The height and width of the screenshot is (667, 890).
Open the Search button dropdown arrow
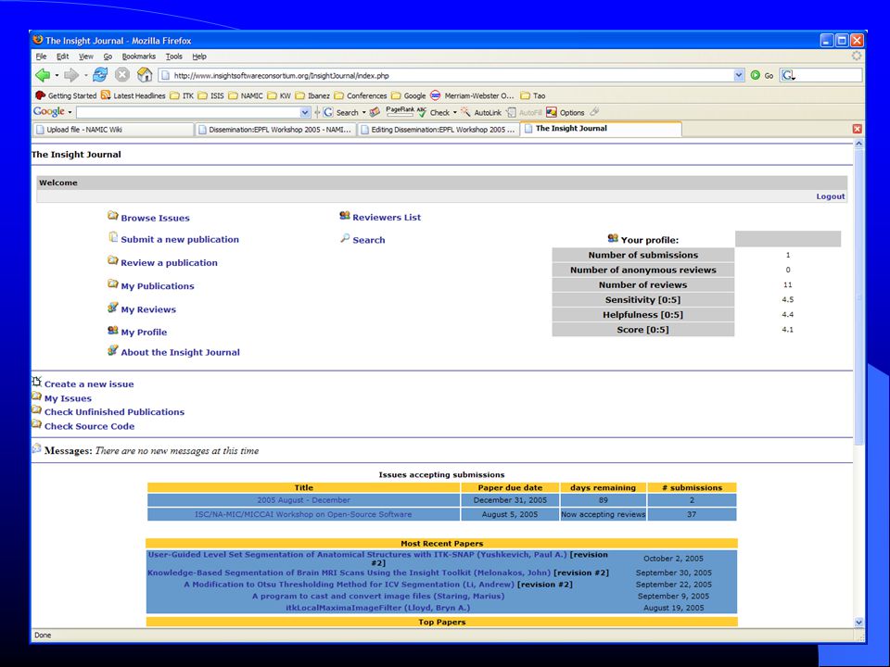pyautogui.click(x=363, y=112)
